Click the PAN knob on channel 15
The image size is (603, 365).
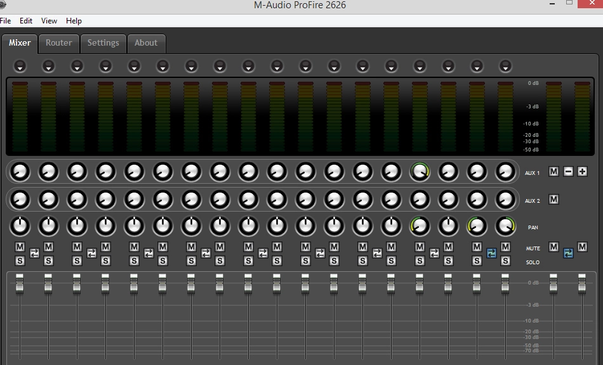click(420, 226)
